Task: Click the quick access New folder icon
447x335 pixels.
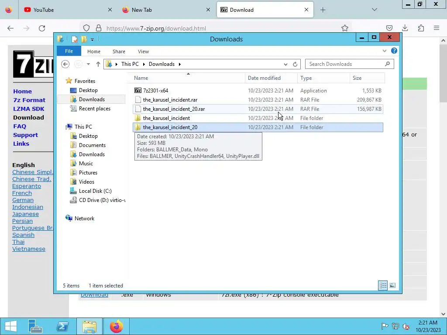Action: (x=84, y=39)
